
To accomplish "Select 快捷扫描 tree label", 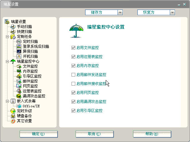I will [x=24, y=32].
